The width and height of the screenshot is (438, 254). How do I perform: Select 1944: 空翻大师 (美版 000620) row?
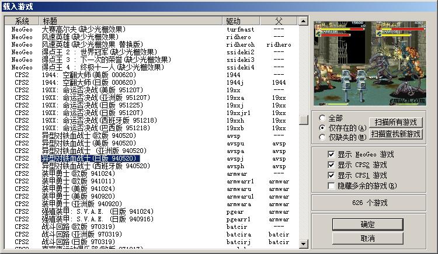(x=151, y=75)
